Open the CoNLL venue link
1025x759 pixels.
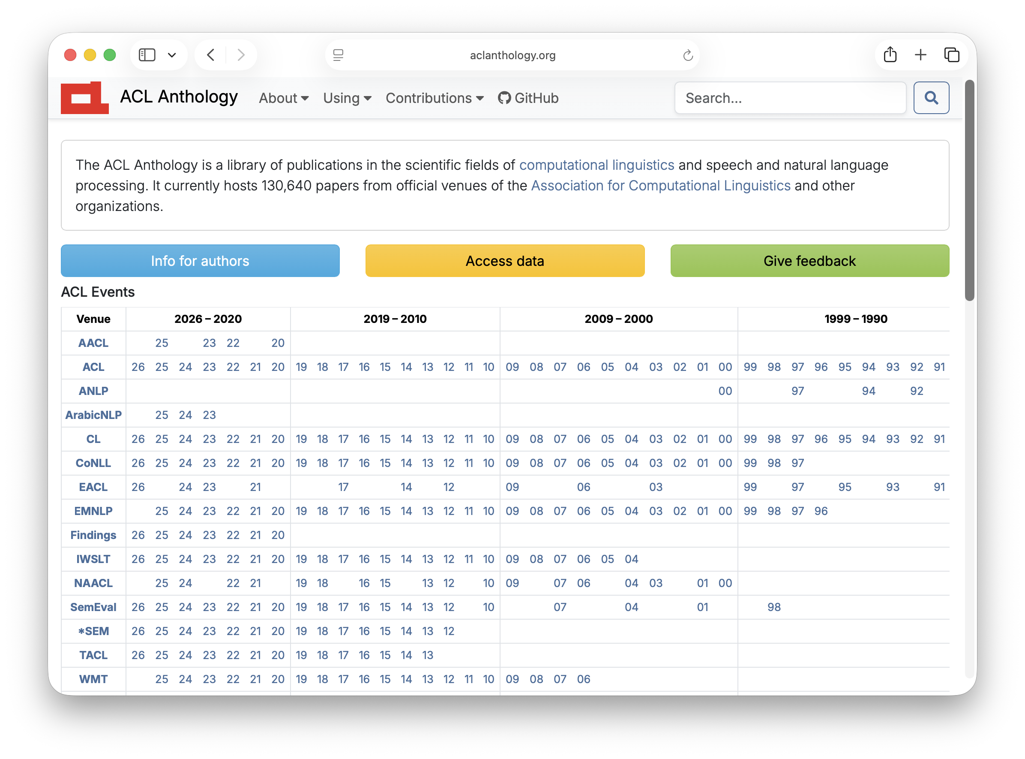(93, 463)
